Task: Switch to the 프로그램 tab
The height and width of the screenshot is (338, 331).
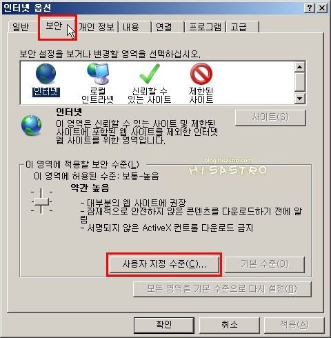Action: click(x=205, y=27)
